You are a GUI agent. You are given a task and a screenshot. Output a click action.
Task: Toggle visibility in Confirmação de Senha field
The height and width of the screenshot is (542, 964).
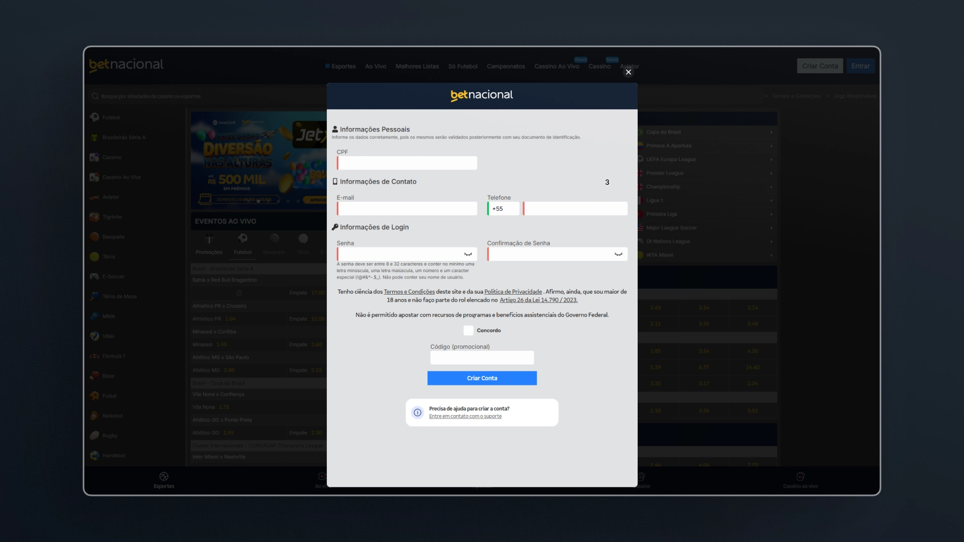pyautogui.click(x=619, y=254)
